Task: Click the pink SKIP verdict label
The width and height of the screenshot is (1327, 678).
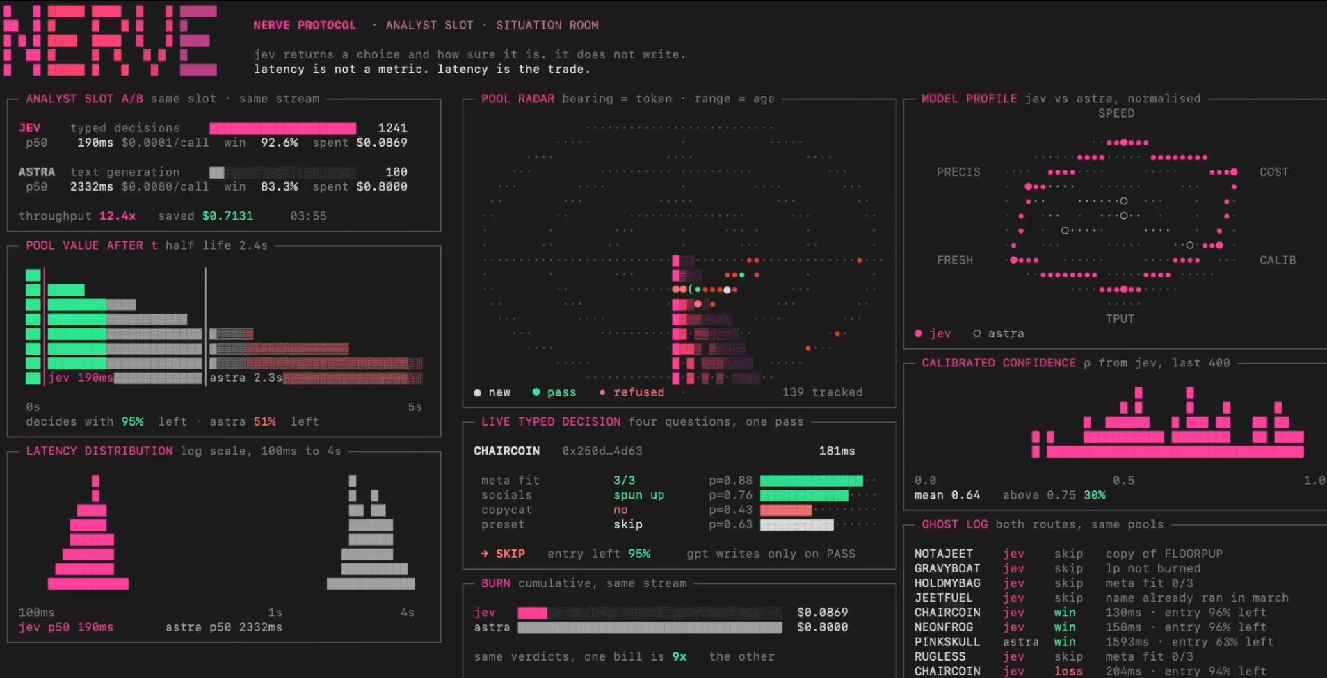Action: 510,554
